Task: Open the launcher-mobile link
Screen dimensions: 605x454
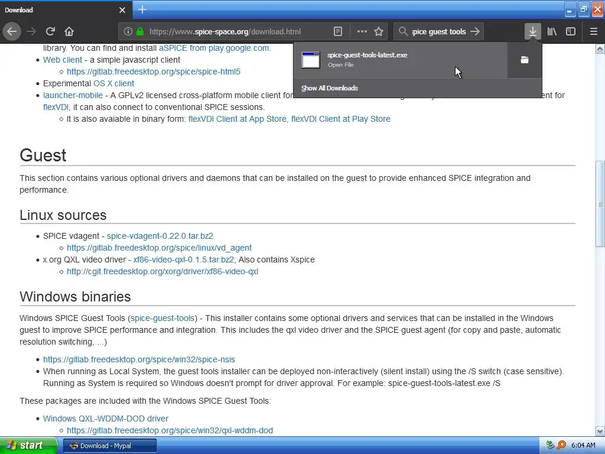Action: point(73,95)
